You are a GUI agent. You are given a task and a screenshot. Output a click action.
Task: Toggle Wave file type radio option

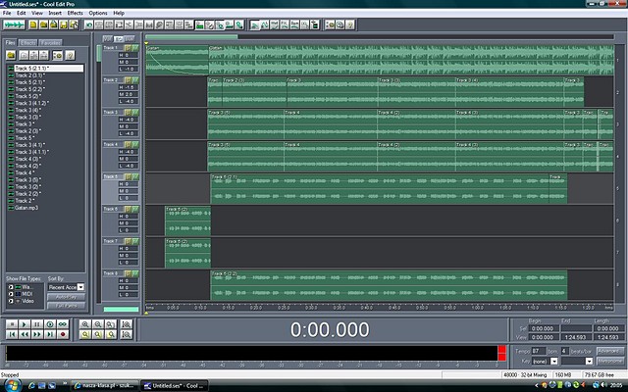(11, 287)
